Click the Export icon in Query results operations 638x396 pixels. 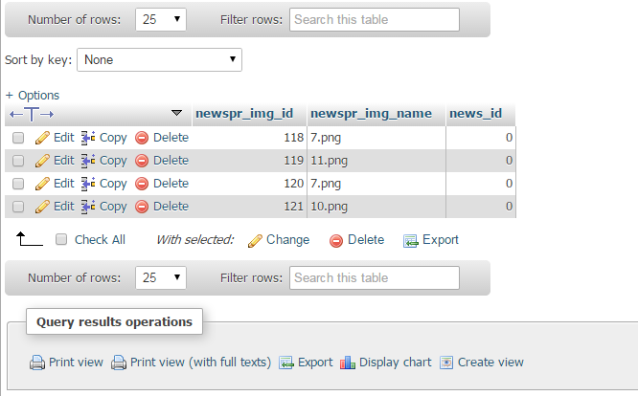286,363
